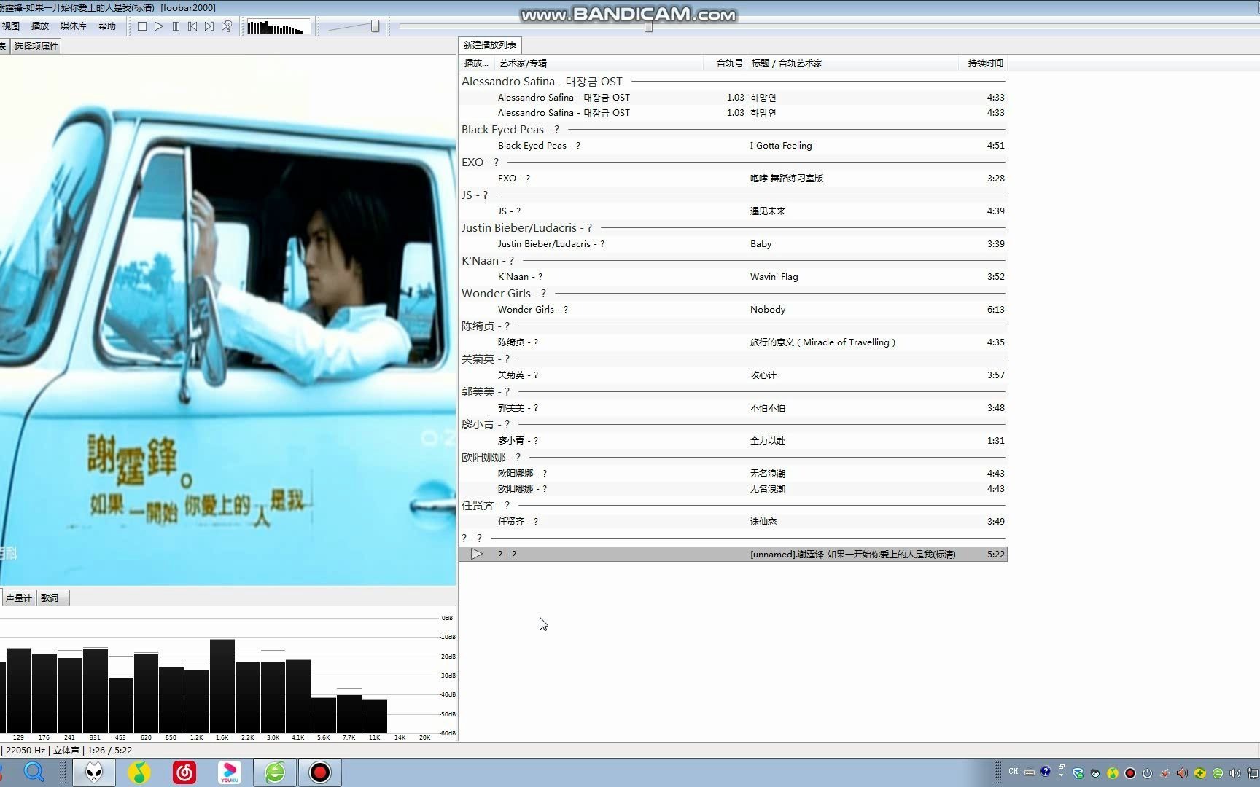Pause the current track
Image resolution: width=1260 pixels, height=787 pixels.
[176, 26]
